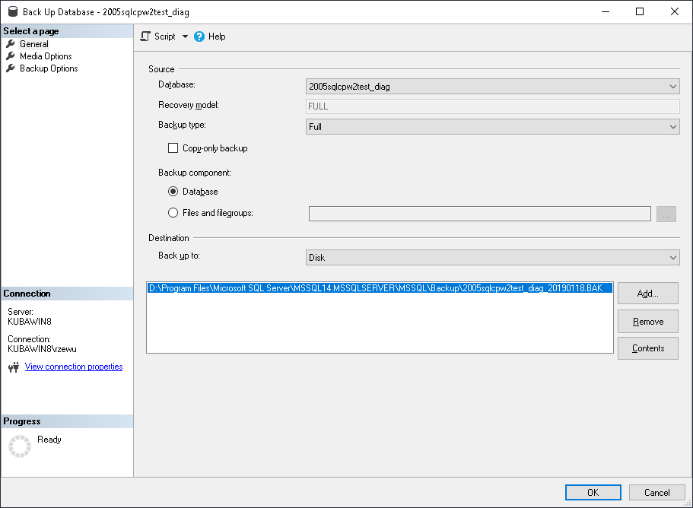Click the Ready progress spinner icon
This screenshot has height=508, width=693.
point(20,446)
